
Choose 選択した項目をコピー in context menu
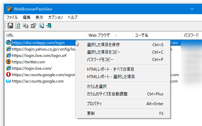(x=123, y=52)
